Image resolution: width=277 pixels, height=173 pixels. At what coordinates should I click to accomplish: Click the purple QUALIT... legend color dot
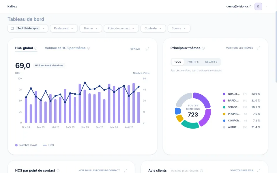coord(224,94)
